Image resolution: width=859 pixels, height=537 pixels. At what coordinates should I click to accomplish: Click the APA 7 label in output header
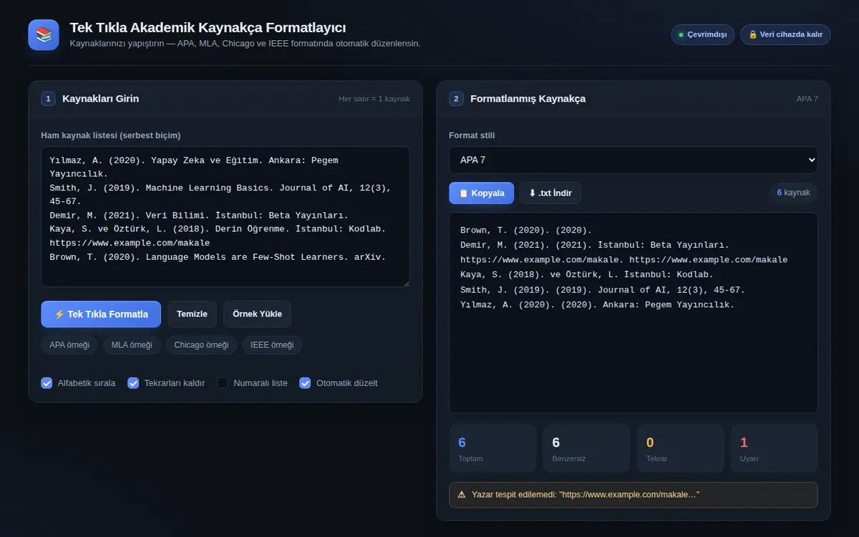(807, 99)
